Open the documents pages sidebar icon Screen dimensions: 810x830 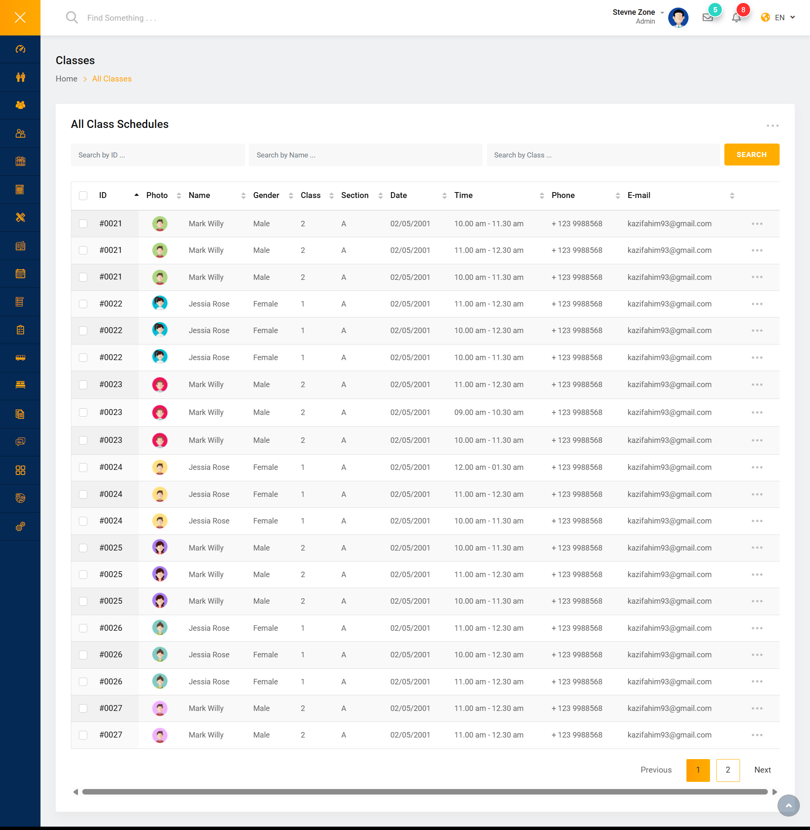click(20, 414)
